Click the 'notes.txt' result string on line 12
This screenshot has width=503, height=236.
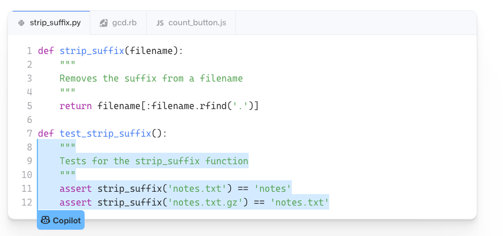[x=300, y=202]
